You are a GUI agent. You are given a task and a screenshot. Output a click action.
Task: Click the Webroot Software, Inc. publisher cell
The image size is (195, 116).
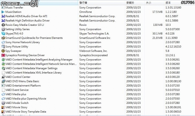point(94,51)
